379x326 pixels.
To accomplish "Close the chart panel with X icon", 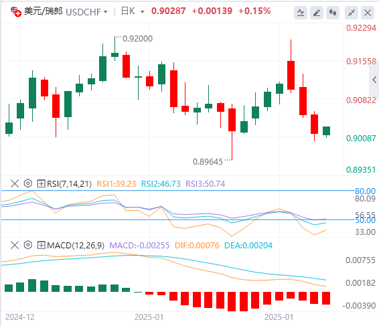I will pyautogui.click(x=368, y=13).
